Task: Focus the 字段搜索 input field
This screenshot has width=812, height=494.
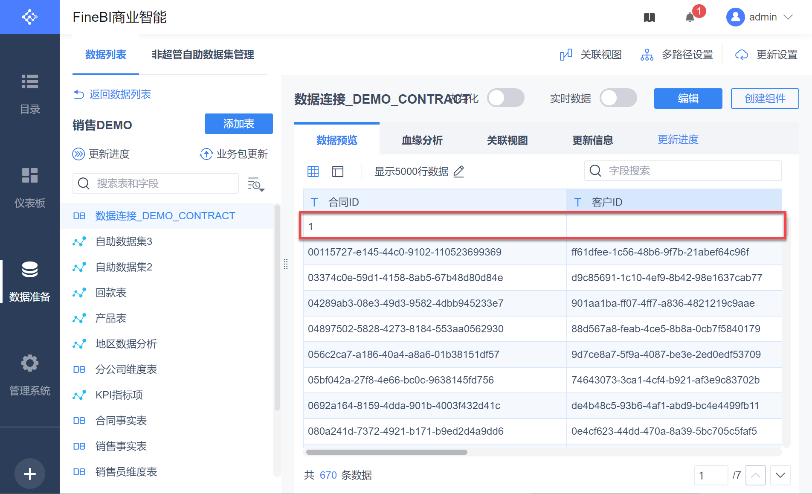Action: click(683, 171)
